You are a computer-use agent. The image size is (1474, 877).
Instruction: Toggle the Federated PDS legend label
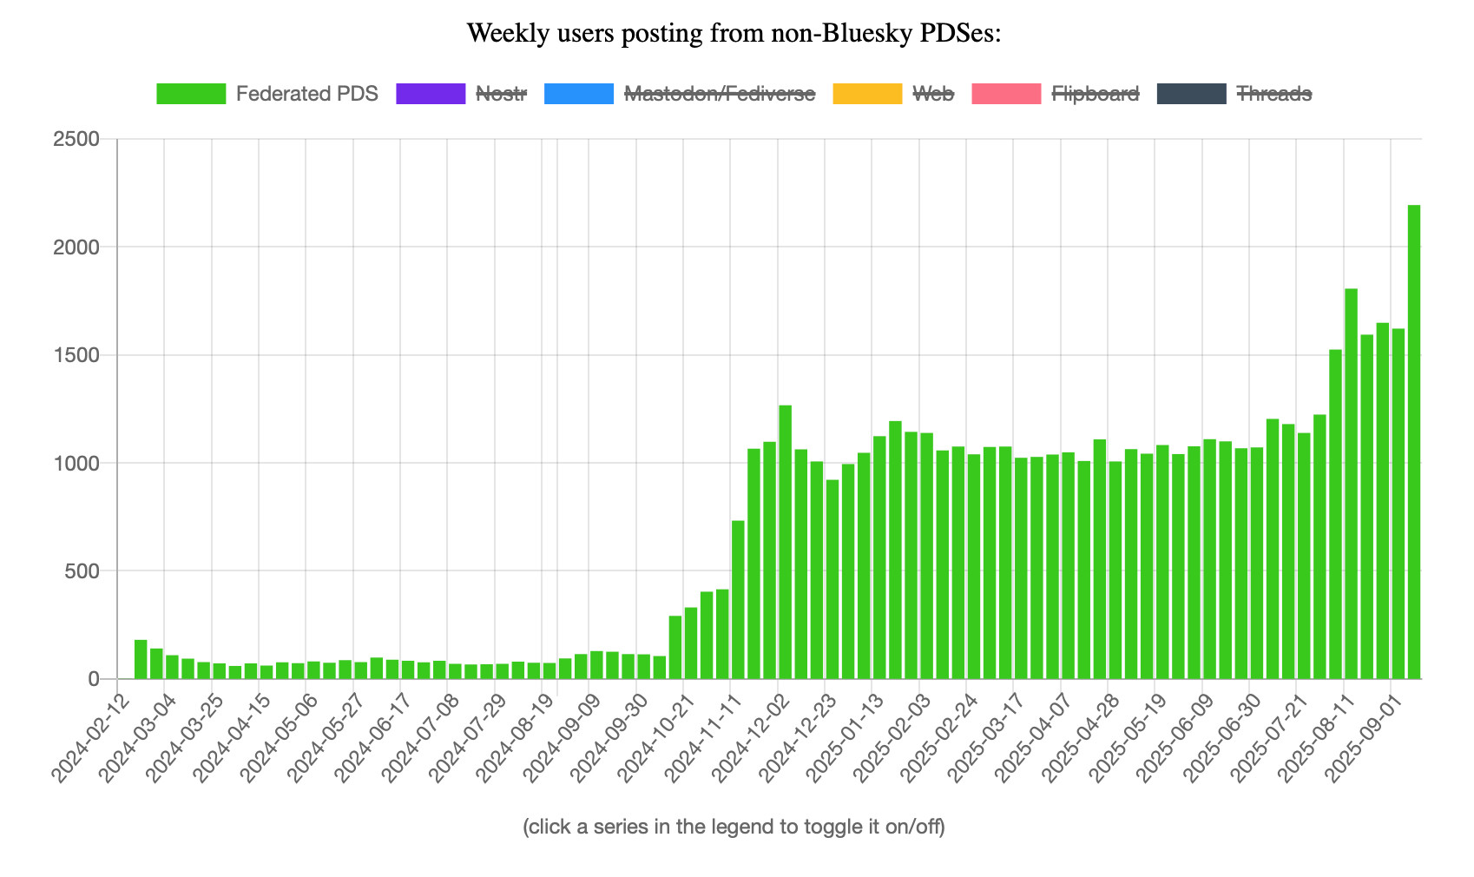[x=306, y=94]
